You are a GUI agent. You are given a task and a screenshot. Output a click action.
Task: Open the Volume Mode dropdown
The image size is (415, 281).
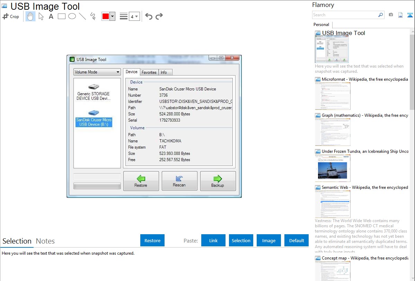[97, 72]
